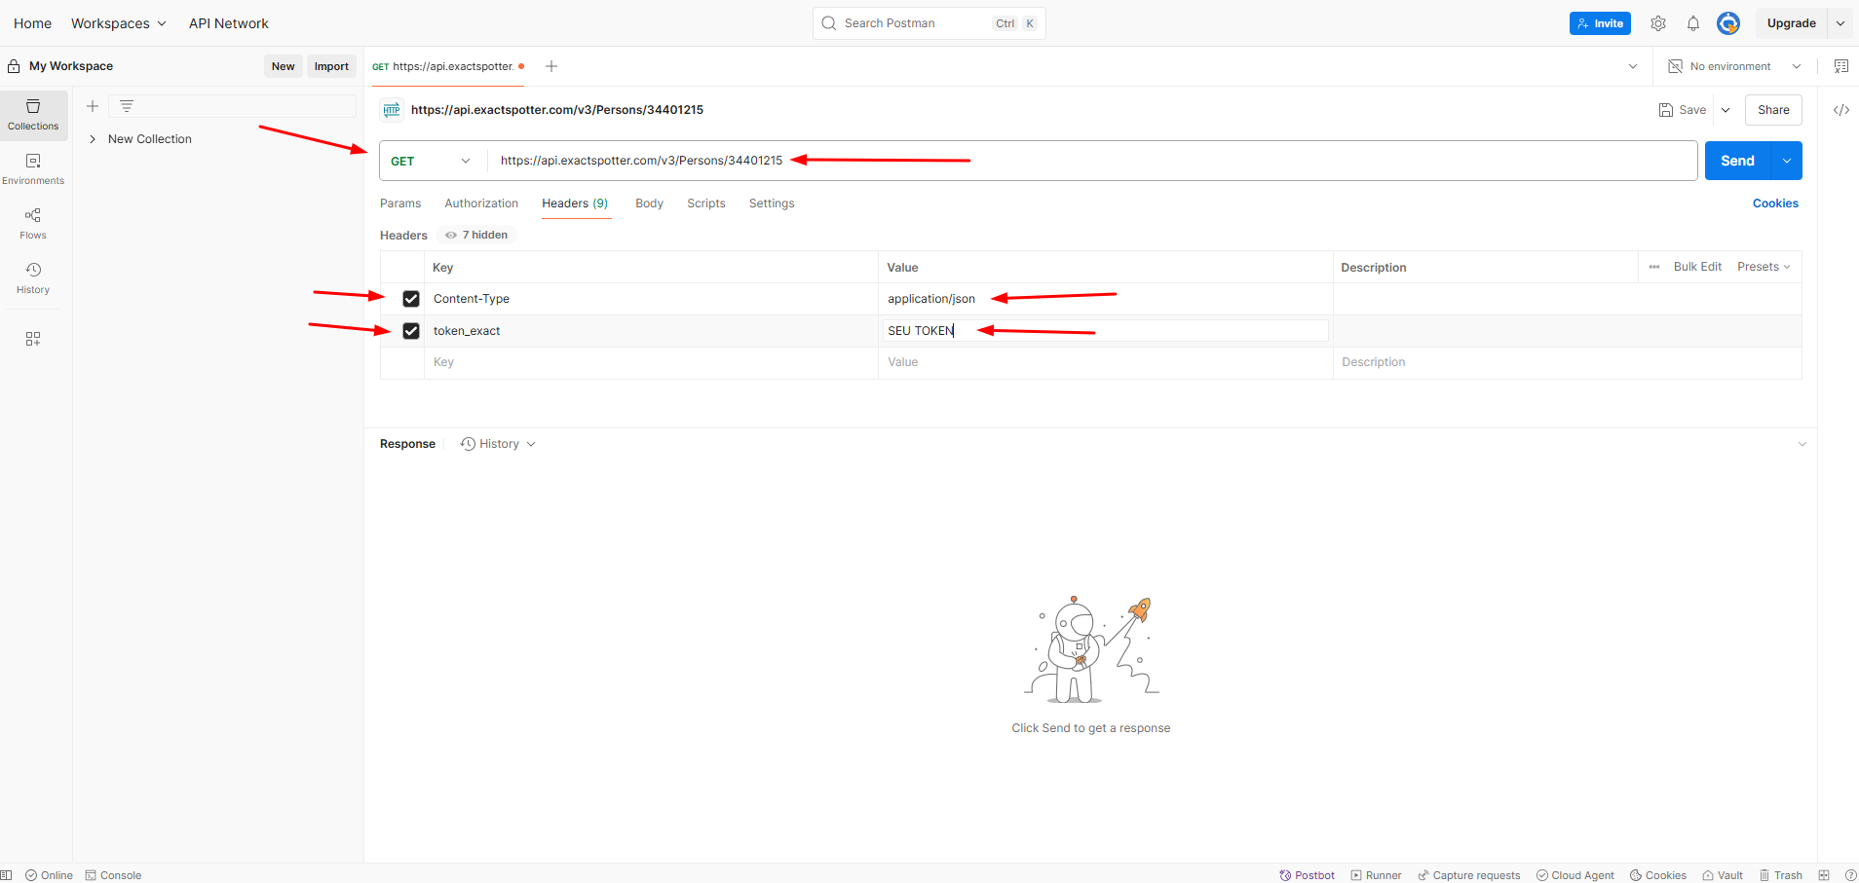Open the response History dropdown

click(x=498, y=444)
